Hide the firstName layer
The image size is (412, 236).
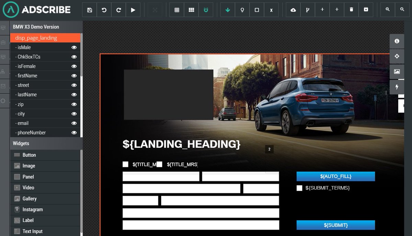[74, 76]
